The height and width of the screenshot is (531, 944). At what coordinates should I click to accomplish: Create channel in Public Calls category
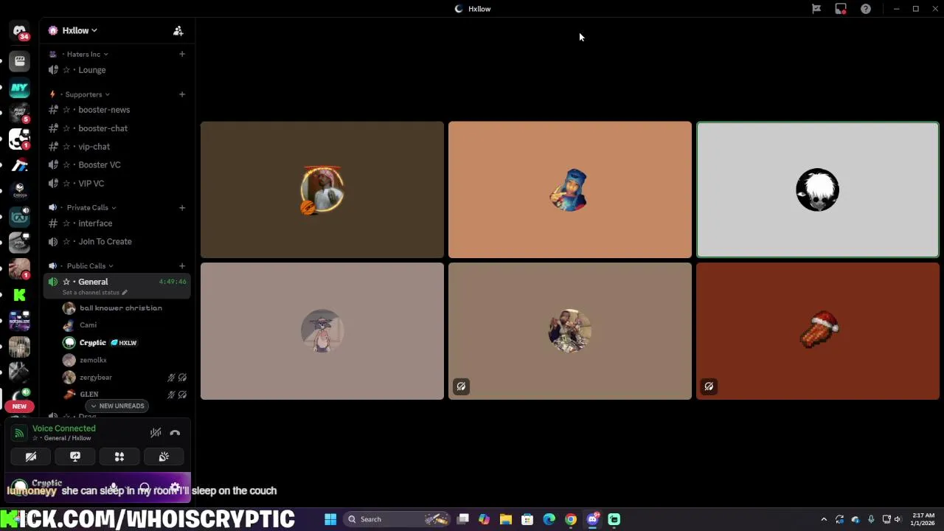click(x=182, y=265)
